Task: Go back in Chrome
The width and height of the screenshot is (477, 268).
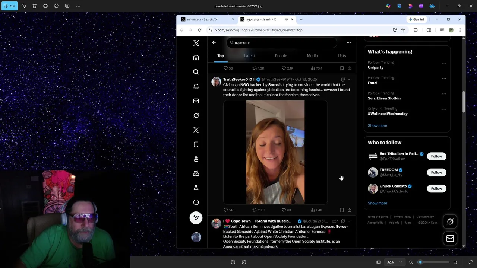Action: 182,30
